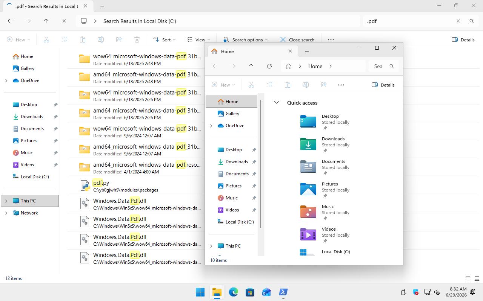Screen dimensions: 483x301
Task: Open Videos in search window sidebar
Action: pyautogui.click(x=27, y=165)
